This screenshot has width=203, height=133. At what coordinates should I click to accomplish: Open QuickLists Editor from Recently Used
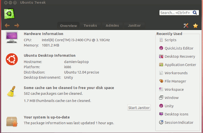pos(179,48)
